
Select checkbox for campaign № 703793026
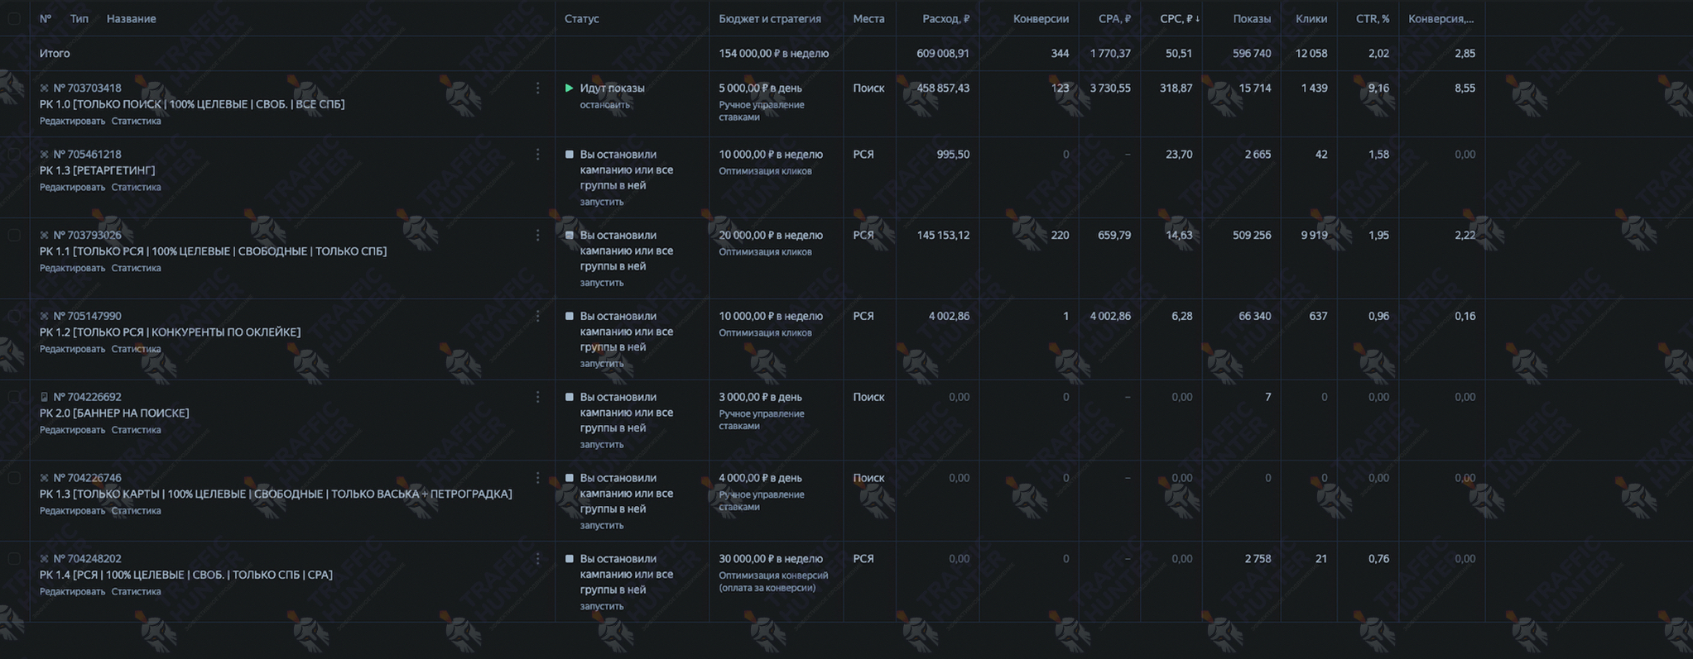pyautogui.click(x=14, y=236)
